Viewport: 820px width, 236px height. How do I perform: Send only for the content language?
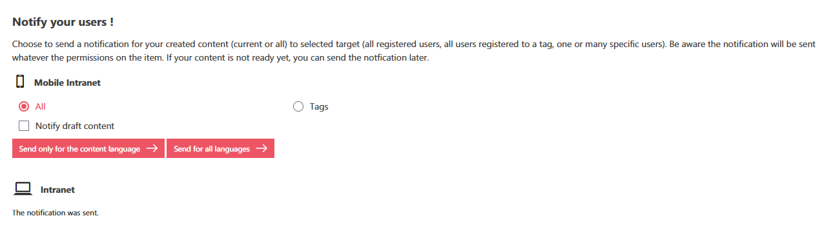pos(88,148)
